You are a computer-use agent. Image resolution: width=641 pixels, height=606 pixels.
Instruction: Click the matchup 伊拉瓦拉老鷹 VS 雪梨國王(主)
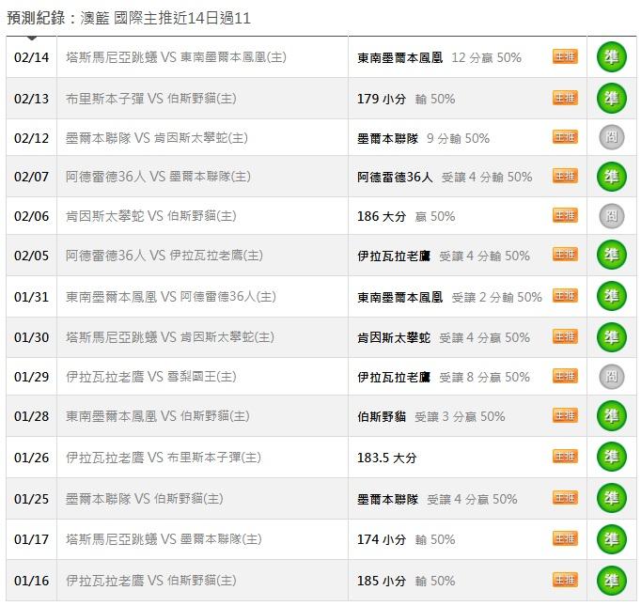point(151,377)
